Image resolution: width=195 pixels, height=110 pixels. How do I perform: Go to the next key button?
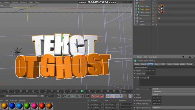(82, 96)
